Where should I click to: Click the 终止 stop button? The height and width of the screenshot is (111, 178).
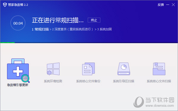pyautogui.click(x=94, y=20)
